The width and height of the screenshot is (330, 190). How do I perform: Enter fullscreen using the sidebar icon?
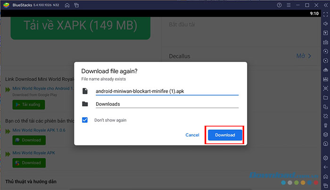(325, 14)
